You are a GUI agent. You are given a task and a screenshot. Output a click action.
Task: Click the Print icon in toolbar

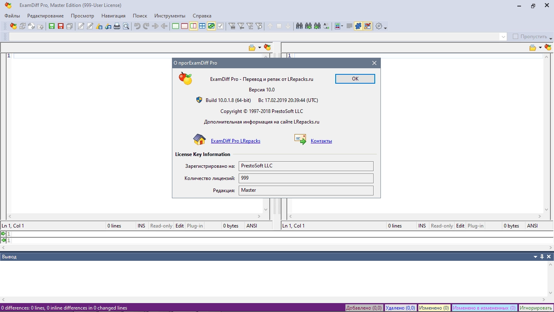[x=117, y=26]
